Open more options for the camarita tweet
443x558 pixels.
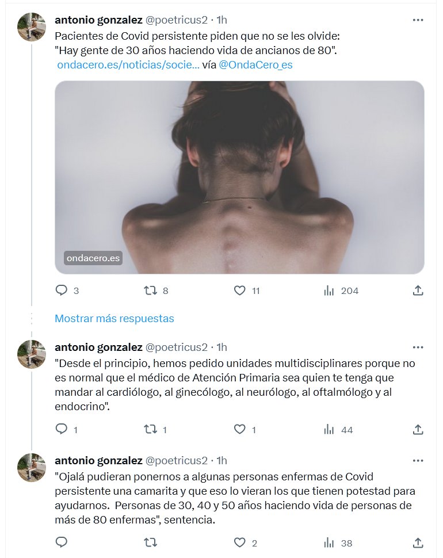pyautogui.click(x=418, y=461)
